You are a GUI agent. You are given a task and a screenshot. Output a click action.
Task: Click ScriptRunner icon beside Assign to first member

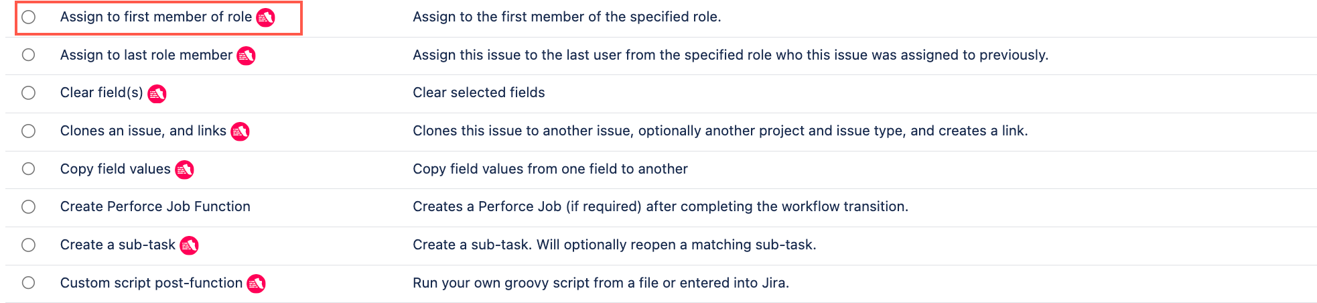[266, 17]
